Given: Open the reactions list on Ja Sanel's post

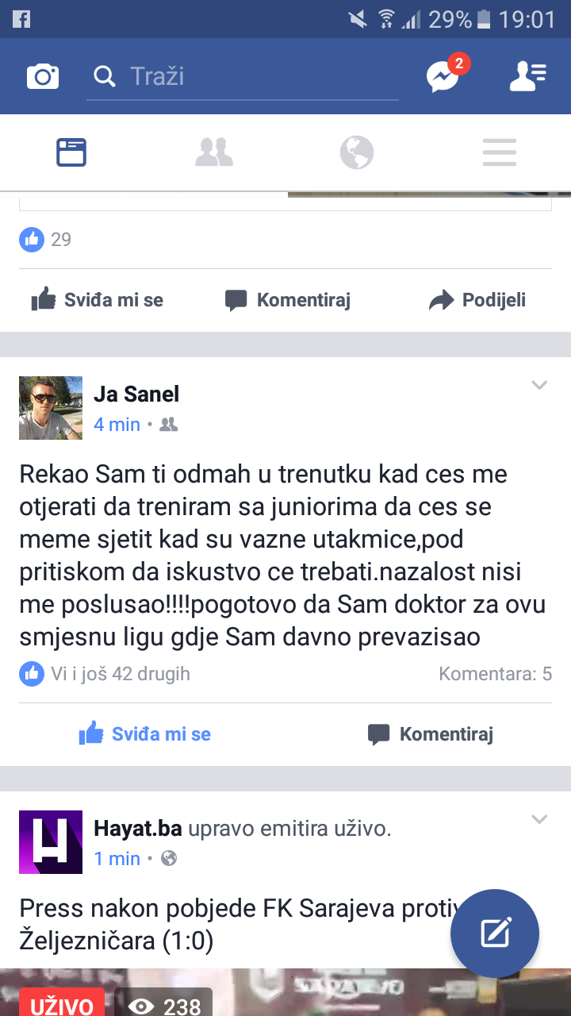Looking at the screenshot, I should (x=105, y=675).
